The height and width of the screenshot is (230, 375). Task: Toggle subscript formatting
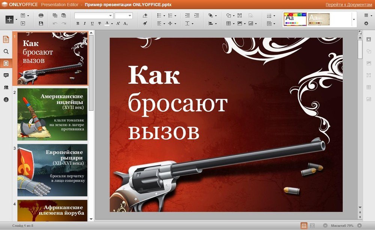coord(126,24)
